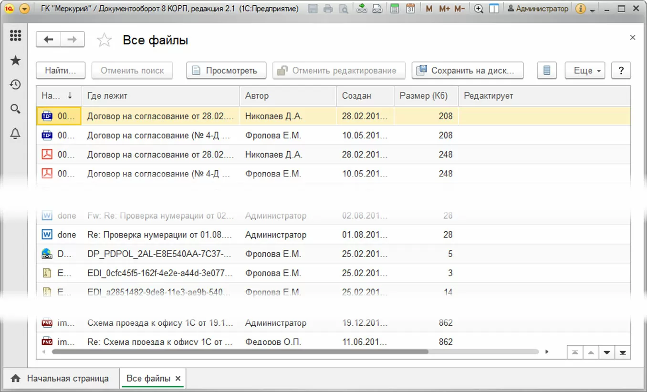Sort by the На... name column header
This screenshot has width=647, height=392.
[x=59, y=96]
